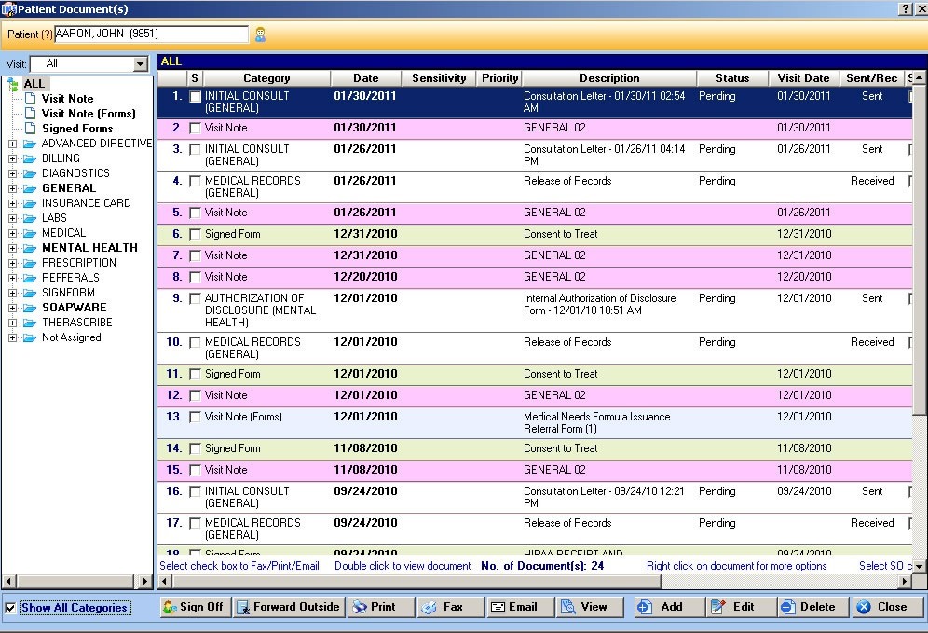Click the Add document icon

point(645,607)
